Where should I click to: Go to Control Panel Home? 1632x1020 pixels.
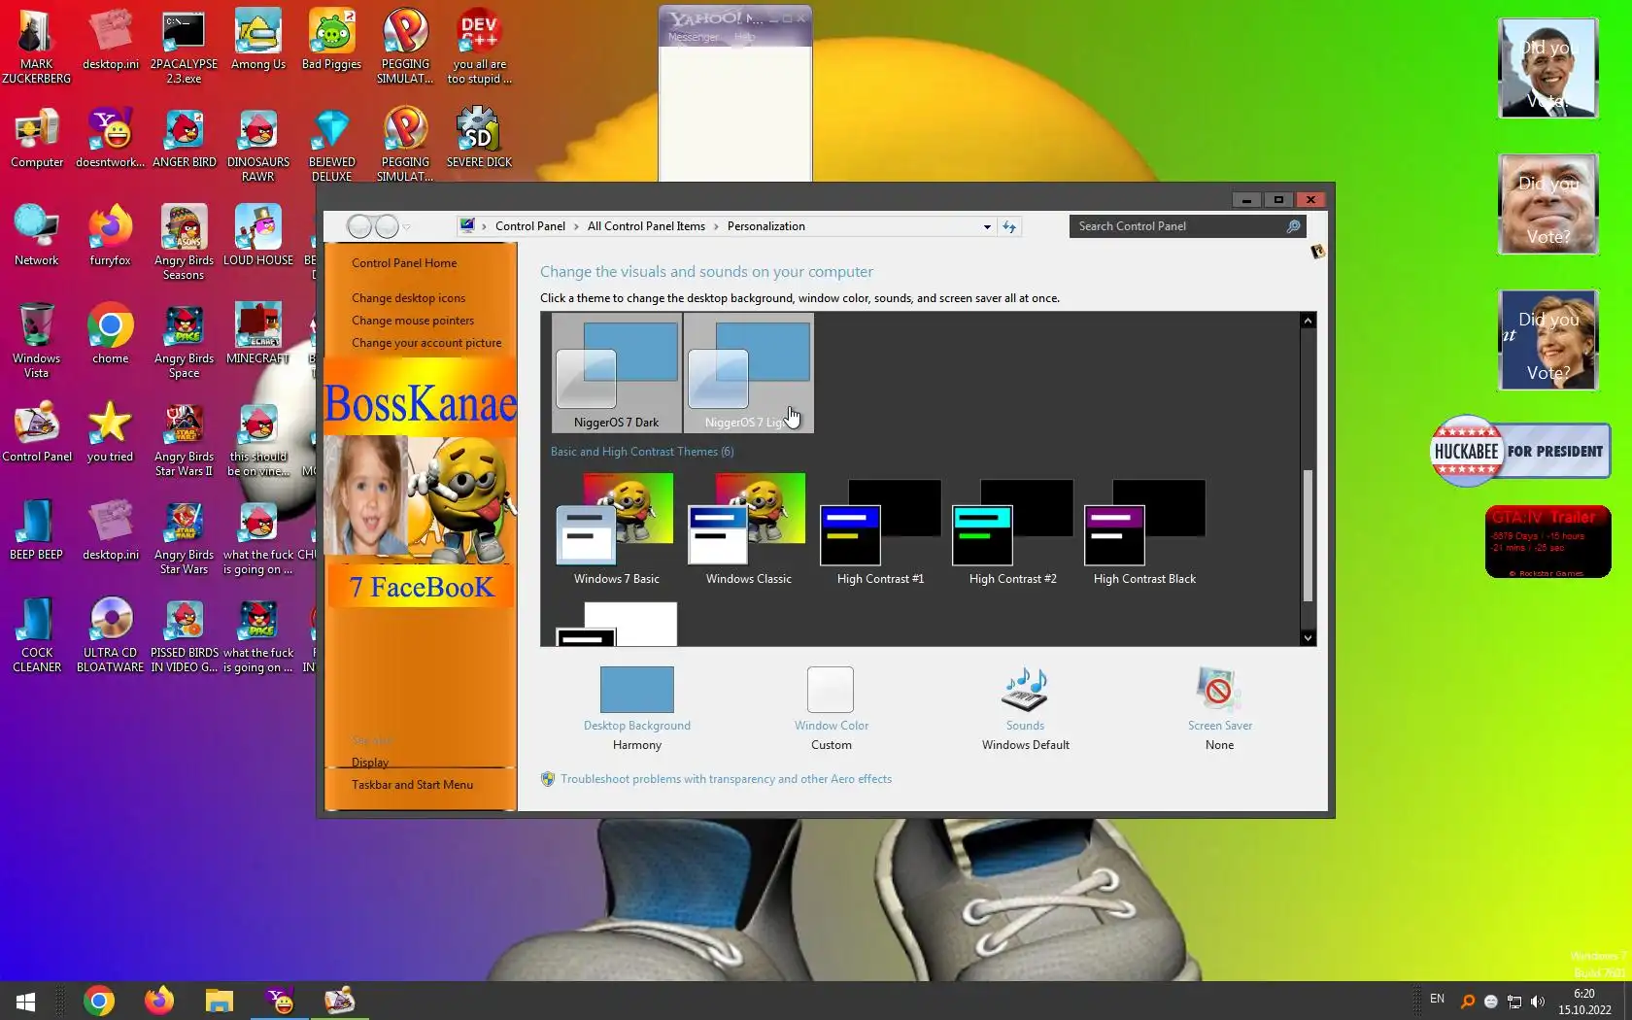[404, 263]
